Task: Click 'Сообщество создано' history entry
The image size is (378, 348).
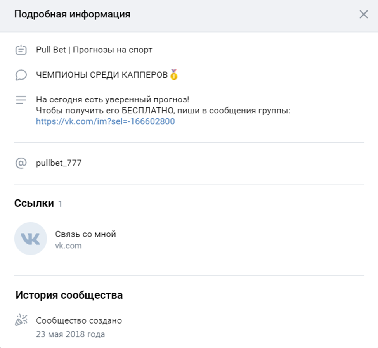Action: pos(79,320)
